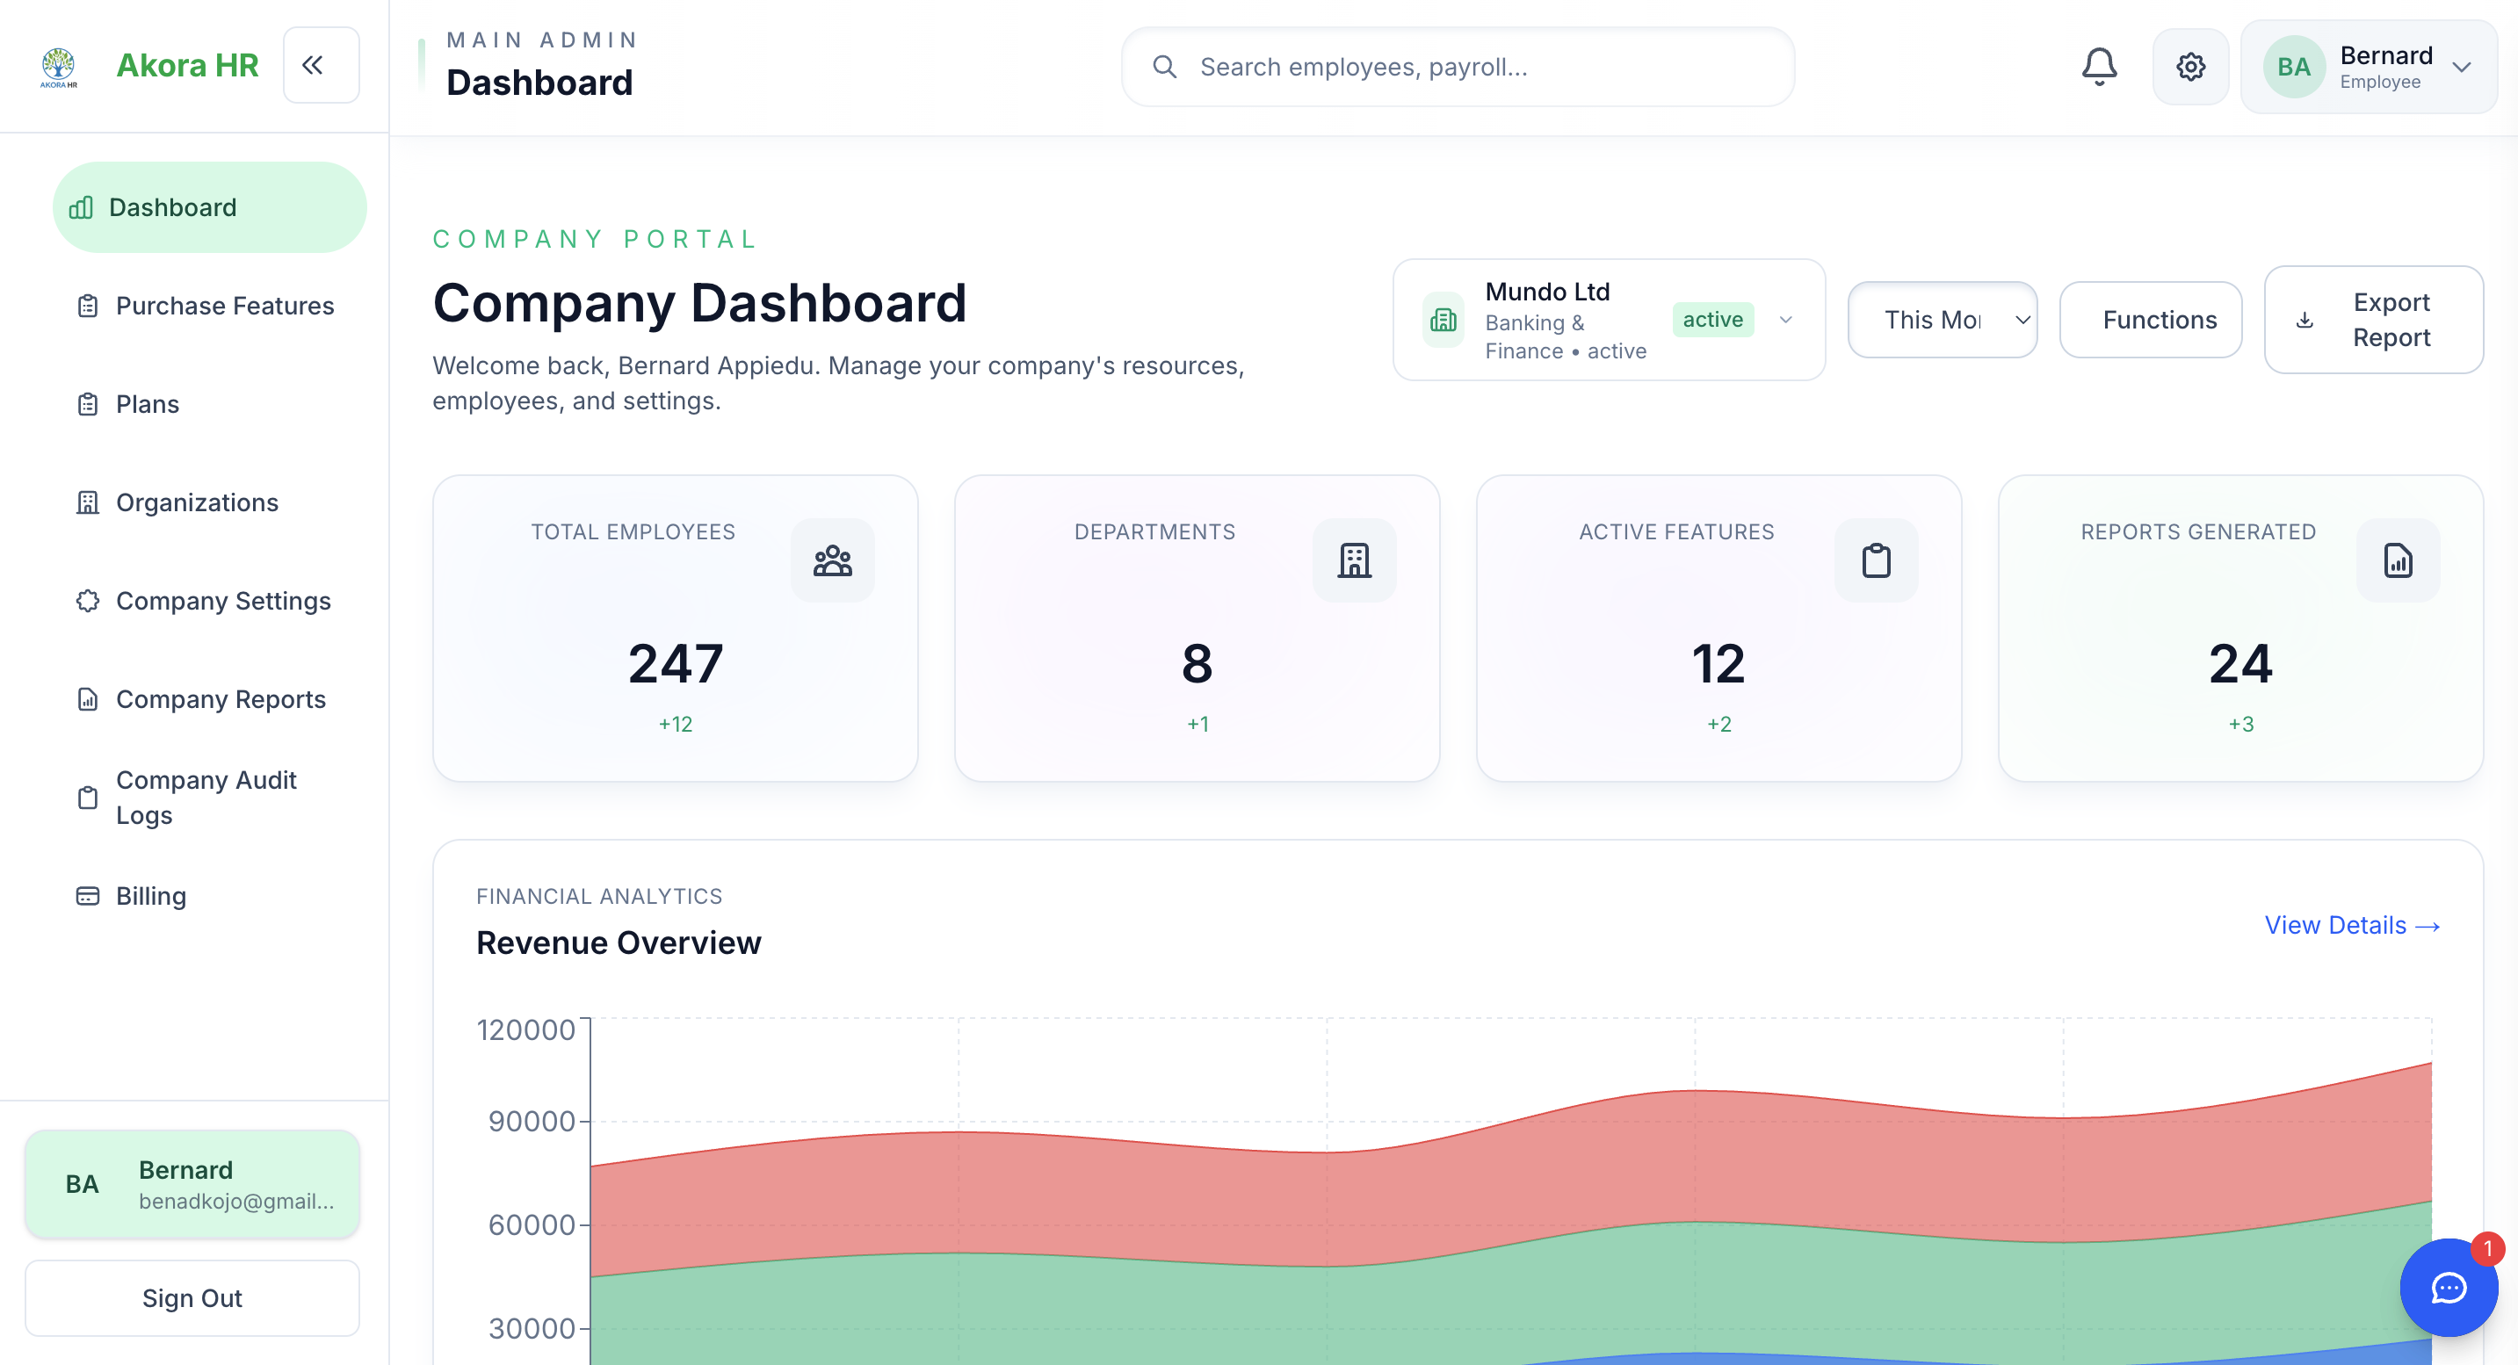Open the This Month period dropdown
The height and width of the screenshot is (1365, 2518).
(1942, 320)
